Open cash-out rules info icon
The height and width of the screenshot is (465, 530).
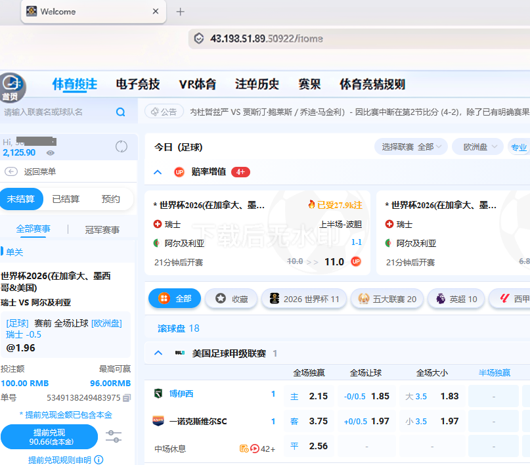[x=99, y=460]
